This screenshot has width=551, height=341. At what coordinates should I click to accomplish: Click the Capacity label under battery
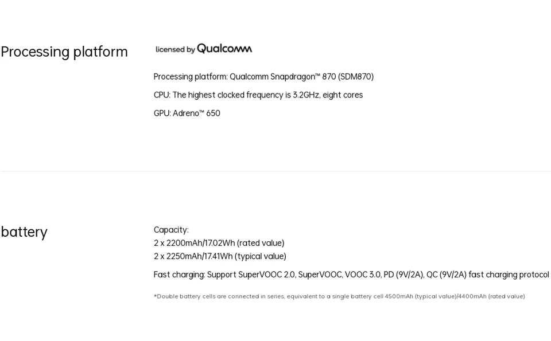tap(171, 230)
